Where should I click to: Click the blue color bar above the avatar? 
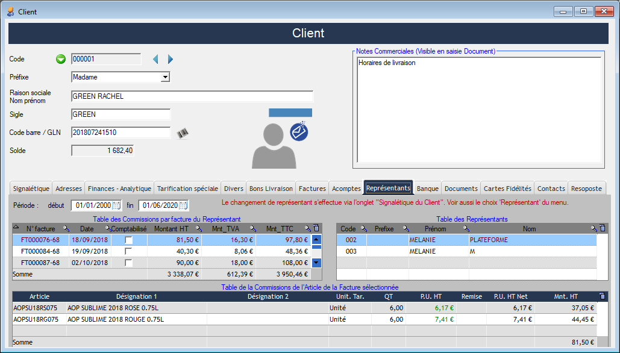click(x=290, y=113)
